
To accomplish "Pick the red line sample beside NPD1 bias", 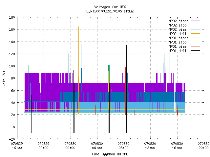I will pyautogui.click(x=195, y=46).
